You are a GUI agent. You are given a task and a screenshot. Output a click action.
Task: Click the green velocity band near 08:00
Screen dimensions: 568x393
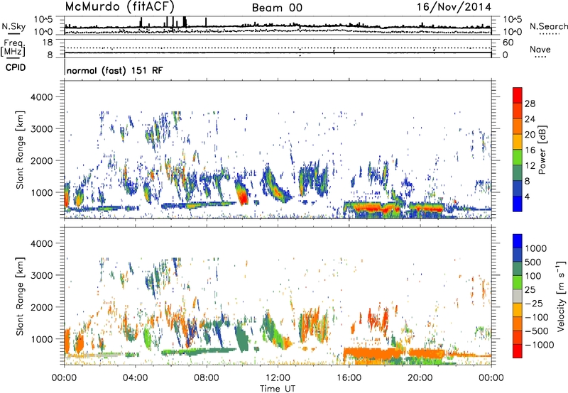[x=200, y=351]
